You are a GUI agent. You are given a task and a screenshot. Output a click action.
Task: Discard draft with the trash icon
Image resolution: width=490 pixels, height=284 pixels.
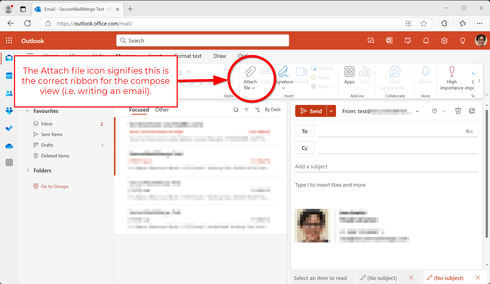click(458, 111)
